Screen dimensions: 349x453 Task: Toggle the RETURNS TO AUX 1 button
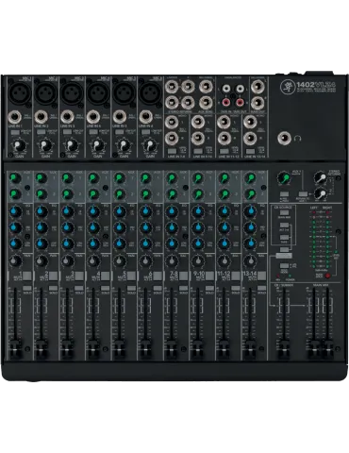click(303, 194)
